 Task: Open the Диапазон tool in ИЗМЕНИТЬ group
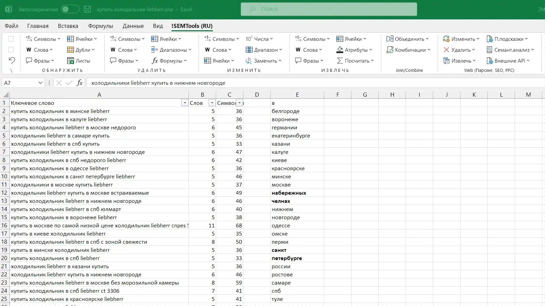(x=264, y=50)
